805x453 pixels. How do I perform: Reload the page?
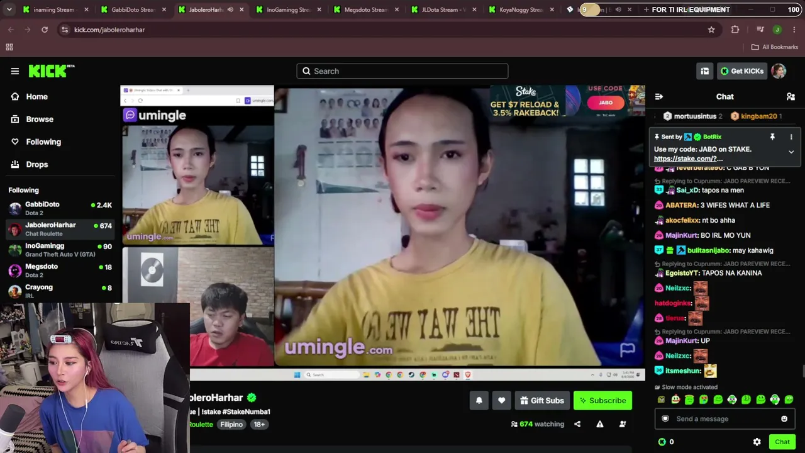tap(45, 30)
